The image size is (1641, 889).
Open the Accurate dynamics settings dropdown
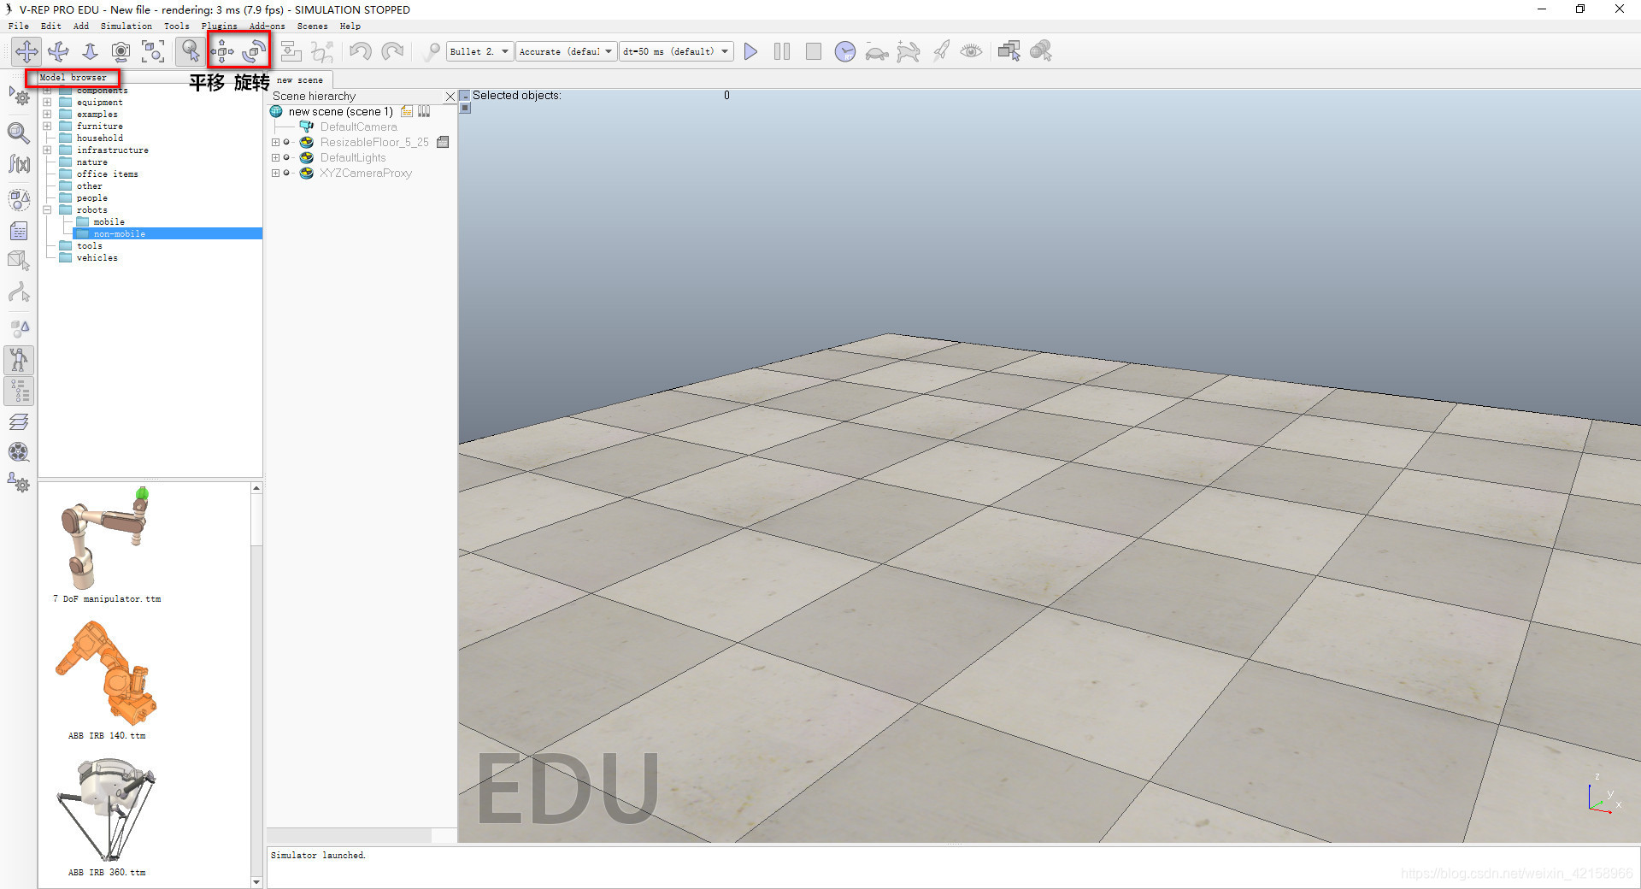566,51
